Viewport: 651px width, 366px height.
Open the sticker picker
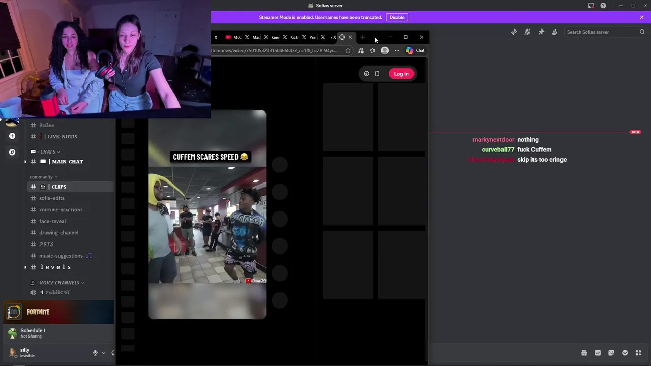tap(611, 353)
